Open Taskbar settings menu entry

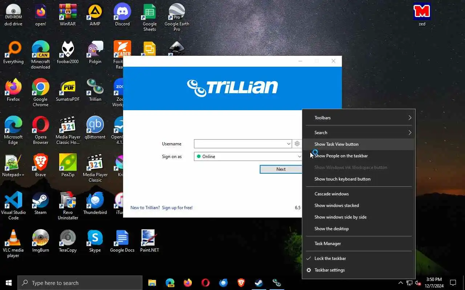click(359, 270)
